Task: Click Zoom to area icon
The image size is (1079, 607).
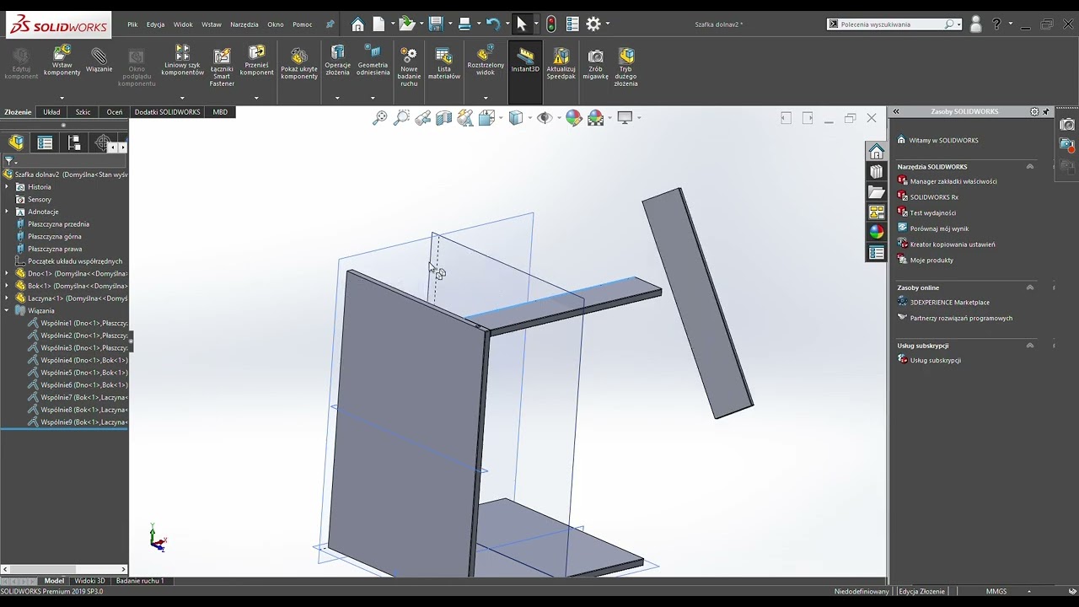Action: click(401, 118)
